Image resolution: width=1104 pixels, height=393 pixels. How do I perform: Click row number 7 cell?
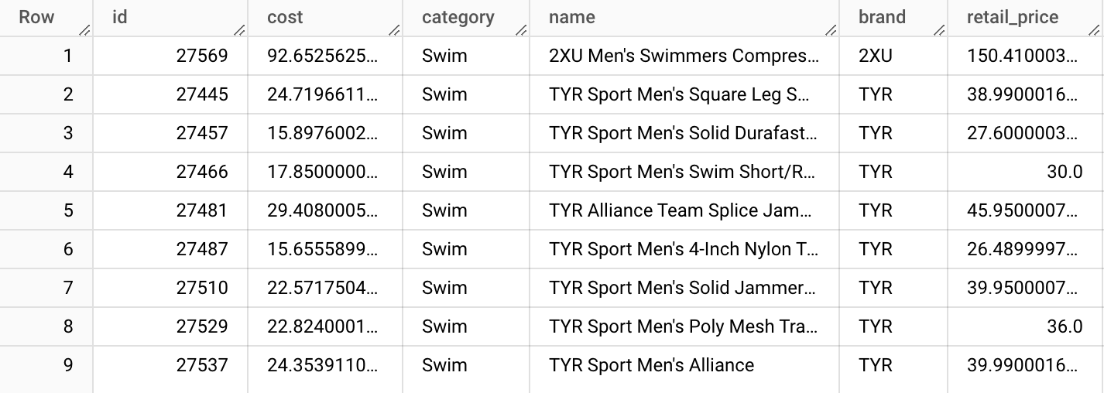point(68,288)
